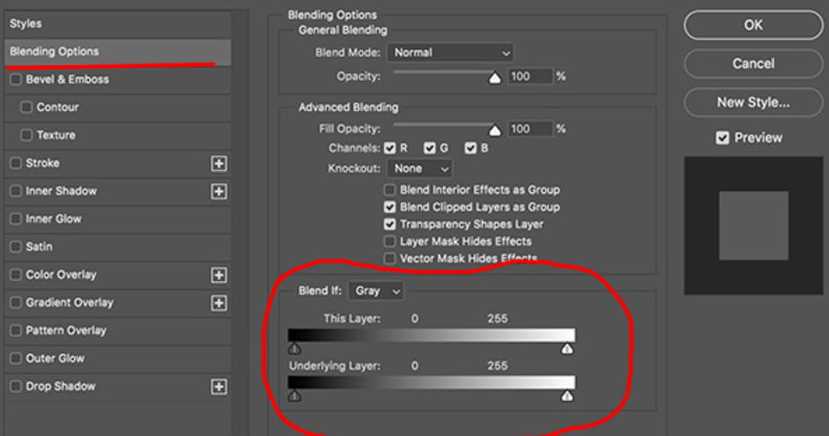Image resolution: width=829 pixels, height=436 pixels.
Task: Click the Fill Opacity slider handle
Action: (x=494, y=130)
